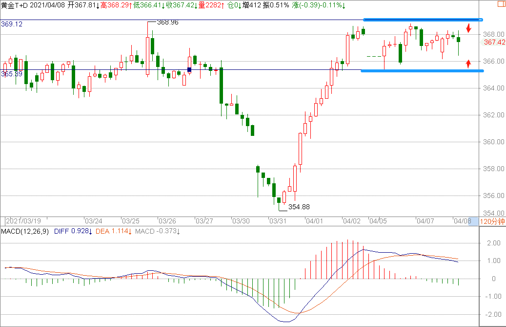Click the 增412 value in the header
Image resolution: width=506 pixels, height=327 pixels.
(x=251, y=5)
